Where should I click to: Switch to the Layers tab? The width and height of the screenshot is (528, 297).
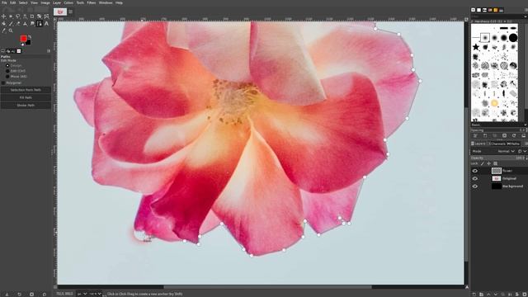click(x=478, y=144)
